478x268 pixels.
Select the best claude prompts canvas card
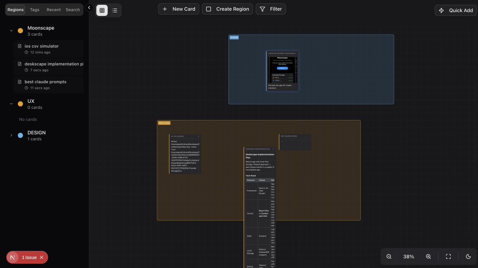295,142
